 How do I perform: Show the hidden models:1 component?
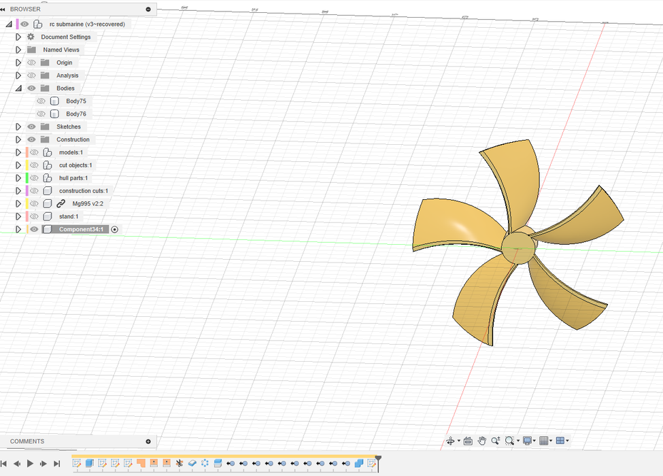(34, 152)
